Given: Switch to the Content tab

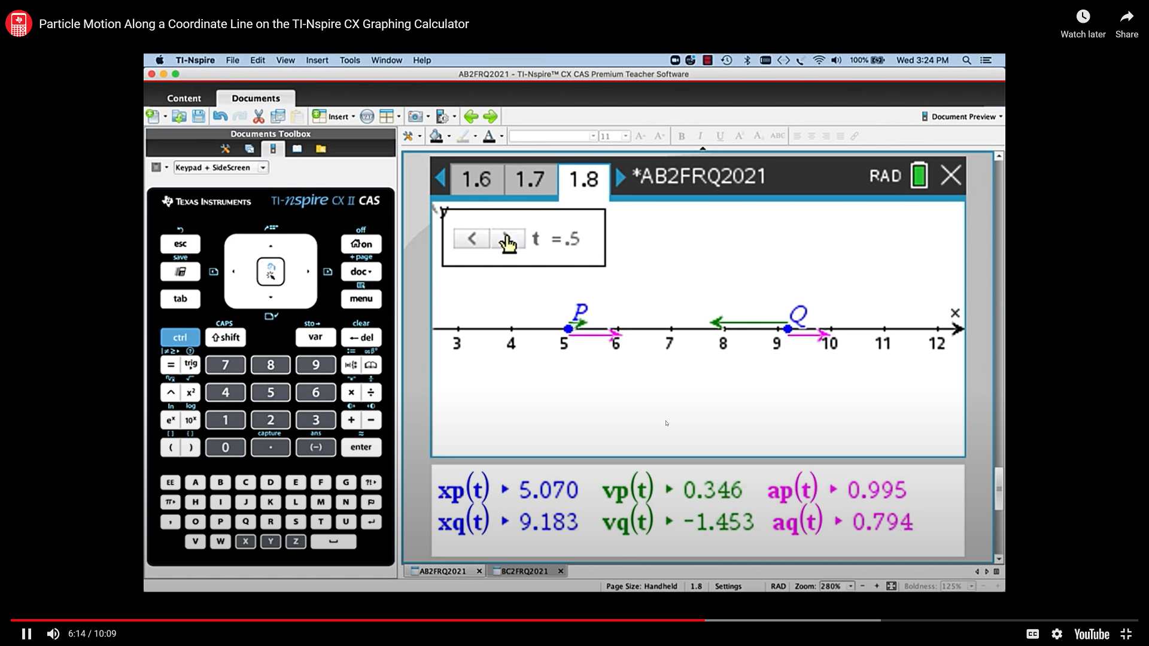Looking at the screenshot, I should [x=184, y=99].
